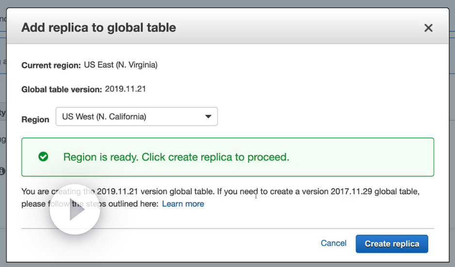Image resolution: width=455 pixels, height=267 pixels.
Task: Click the Add replica to global table title
Action: [98, 28]
